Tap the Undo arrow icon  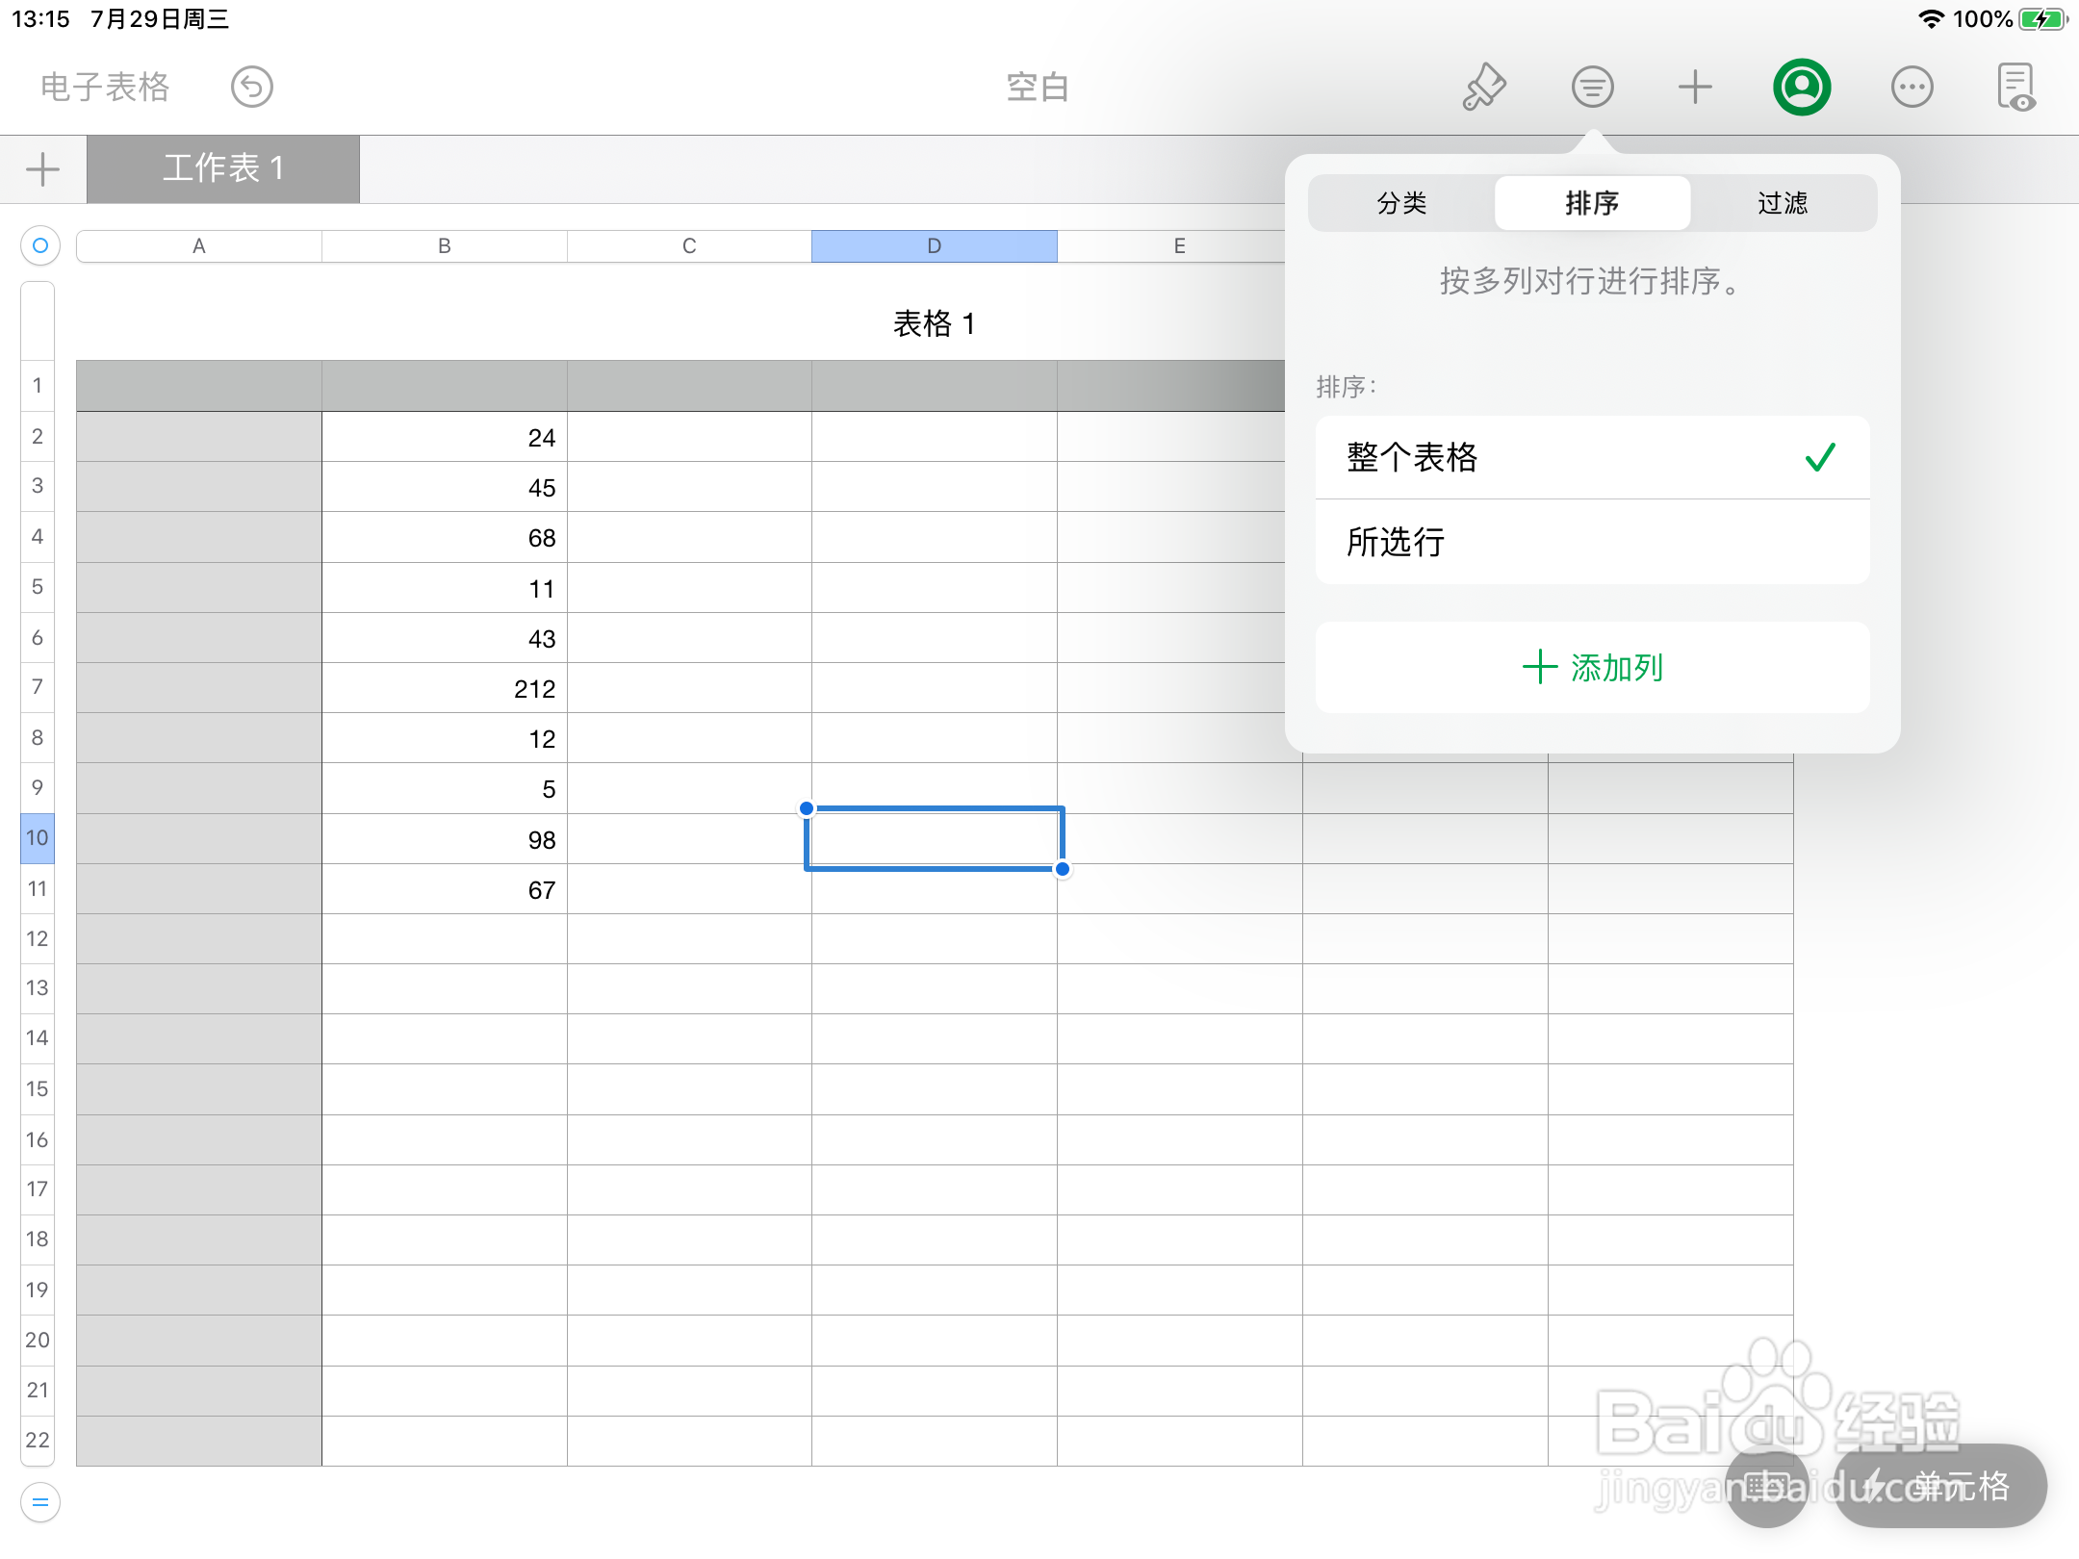(251, 87)
